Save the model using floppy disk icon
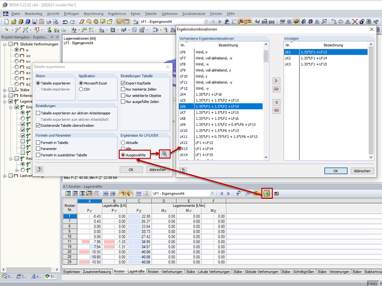 (35, 22)
